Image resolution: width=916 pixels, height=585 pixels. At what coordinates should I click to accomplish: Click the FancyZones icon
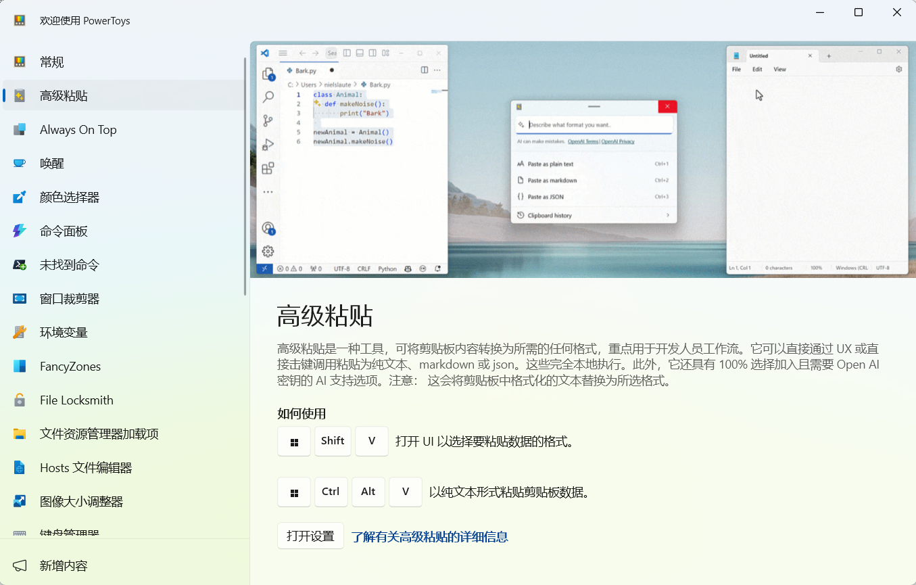pyautogui.click(x=20, y=367)
